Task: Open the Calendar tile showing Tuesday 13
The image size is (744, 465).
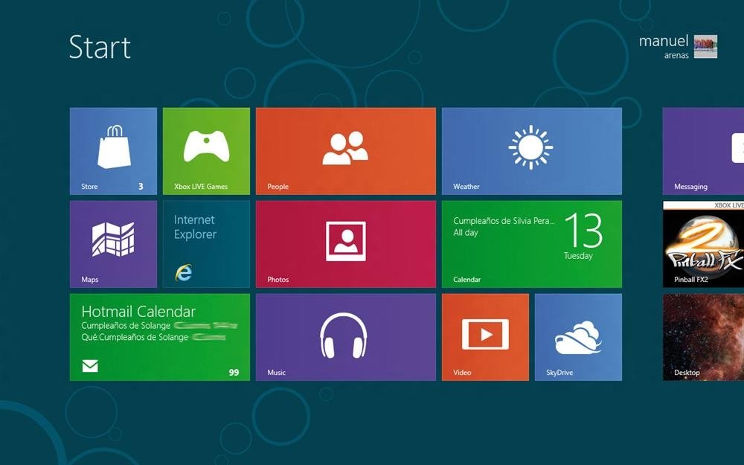Action: click(x=531, y=244)
